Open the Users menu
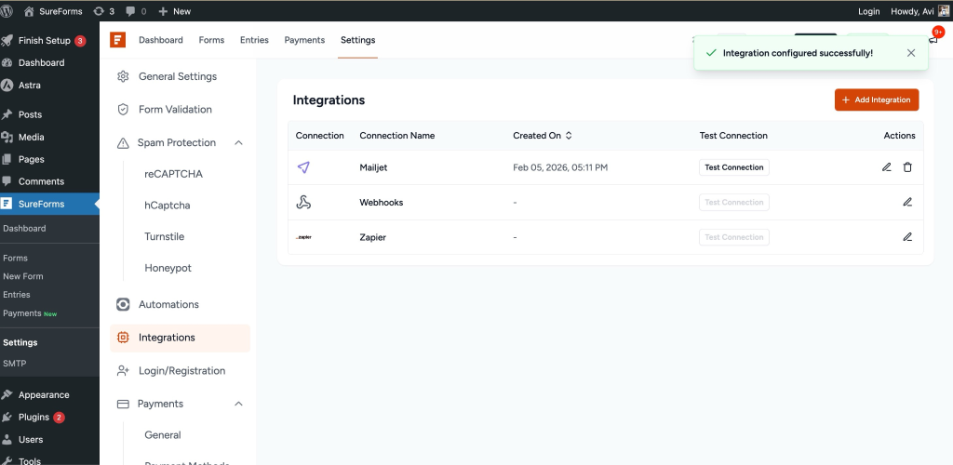 coord(31,440)
